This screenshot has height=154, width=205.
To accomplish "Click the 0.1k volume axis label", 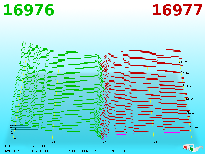I will 15,138.
